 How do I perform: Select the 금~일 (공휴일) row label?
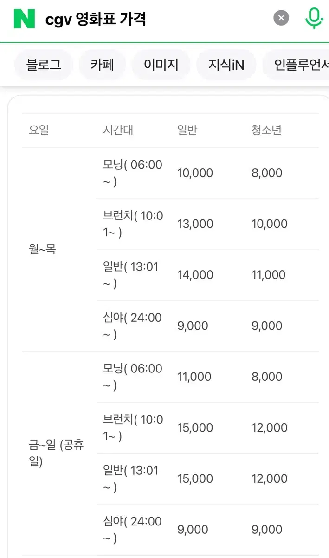click(x=56, y=453)
